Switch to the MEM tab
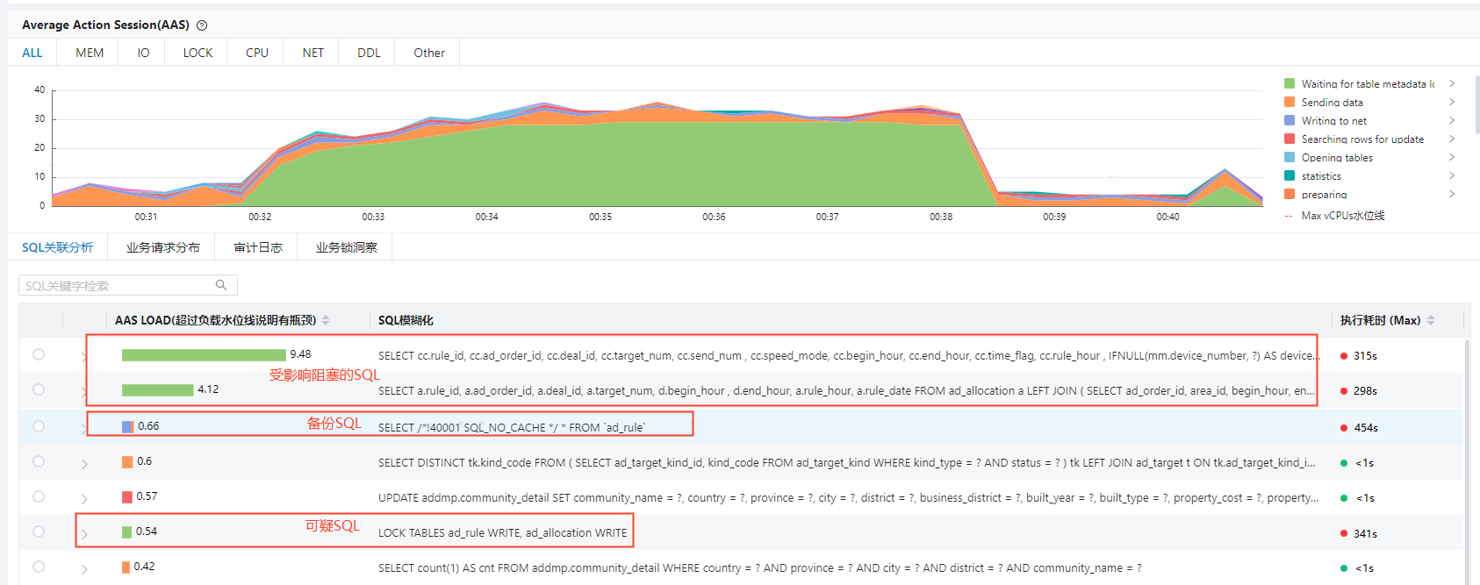The height and width of the screenshot is (585, 1480). 90,53
